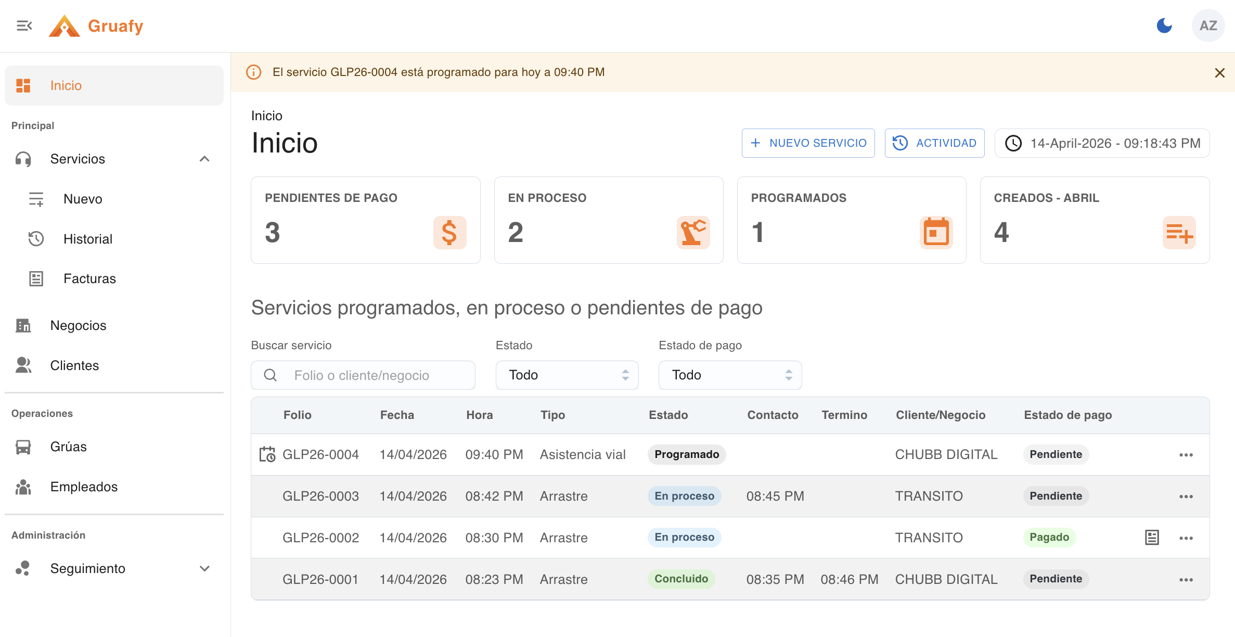Click the Negocios building icon
Viewport: 1235px width, 637px height.
(23, 325)
